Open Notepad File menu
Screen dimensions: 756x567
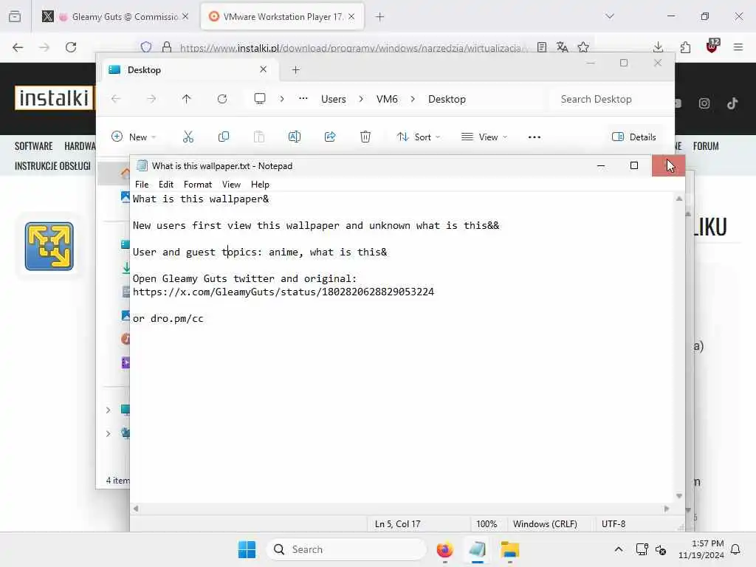[x=141, y=184]
